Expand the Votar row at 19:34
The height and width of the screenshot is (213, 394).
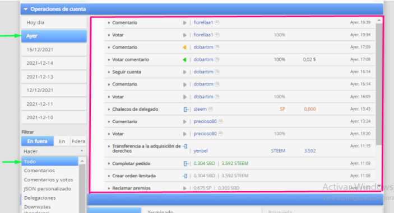point(109,35)
